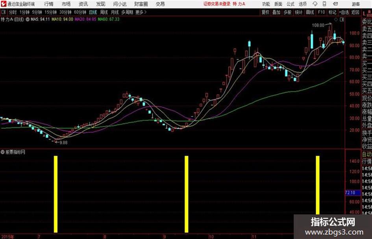Select the 月线 monthly period tab
The height and width of the screenshot is (239, 372).
[x=115, y=12]
